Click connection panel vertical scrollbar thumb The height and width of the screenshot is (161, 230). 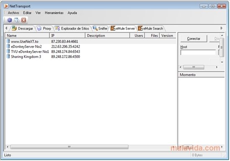222,47
